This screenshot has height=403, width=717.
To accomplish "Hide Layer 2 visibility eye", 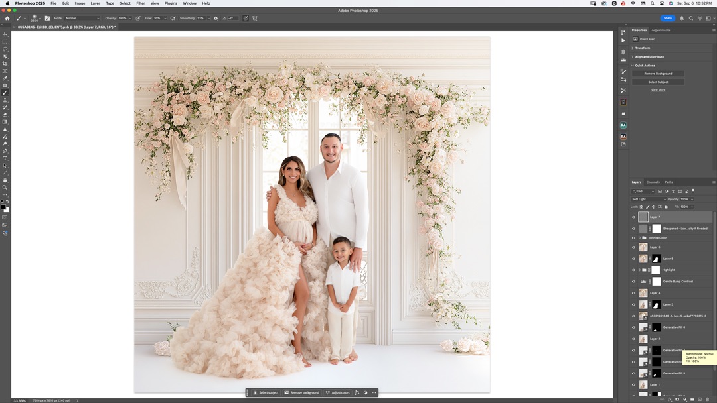I will [x=634, y=339].
